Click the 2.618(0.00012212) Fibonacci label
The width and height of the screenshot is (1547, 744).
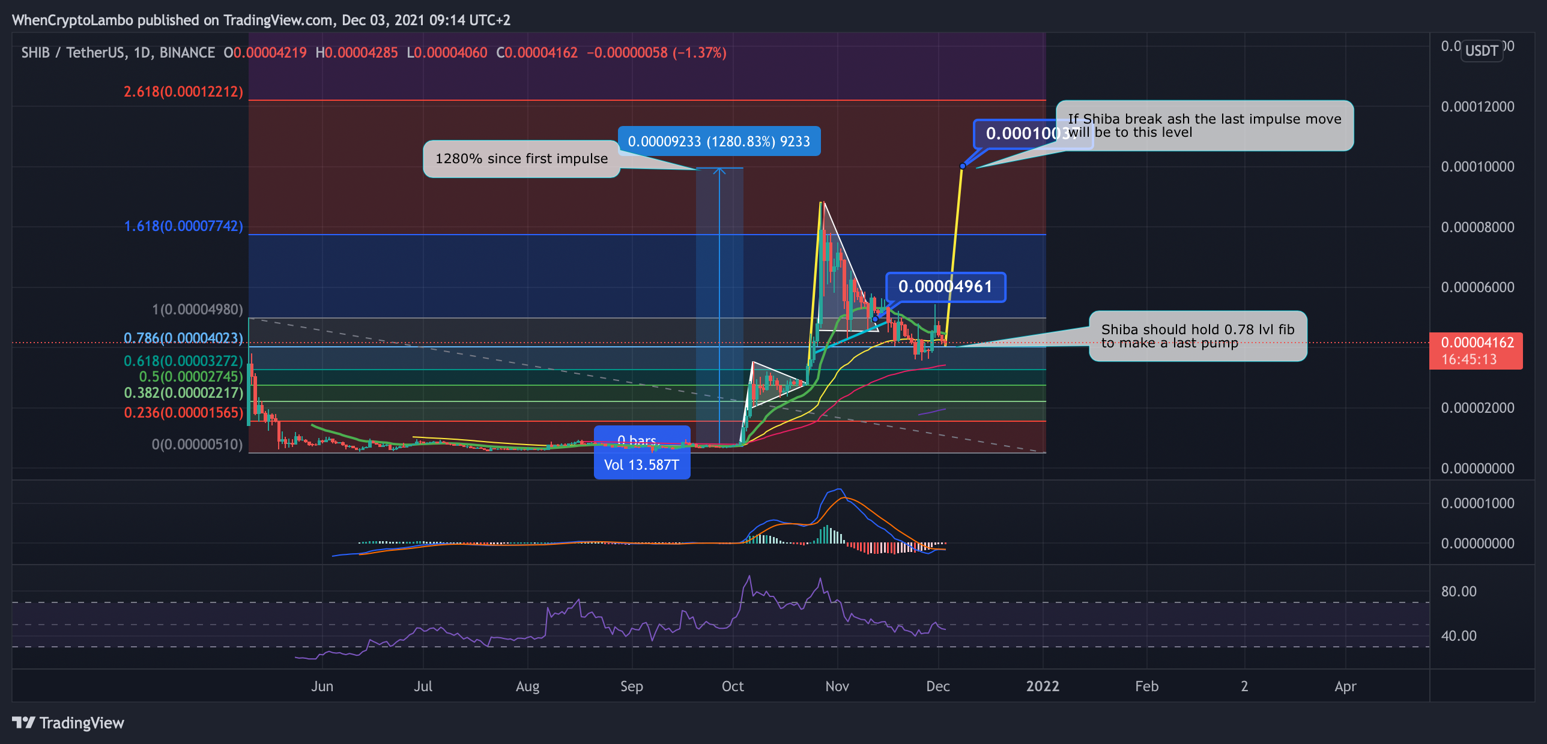tap(183, 92)
